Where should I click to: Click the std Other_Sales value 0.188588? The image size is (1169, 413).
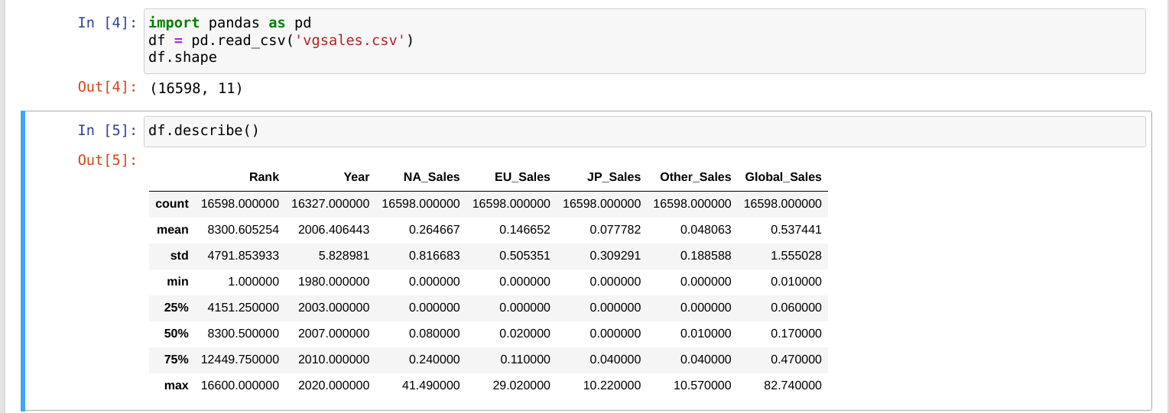[x=706, y=256]
